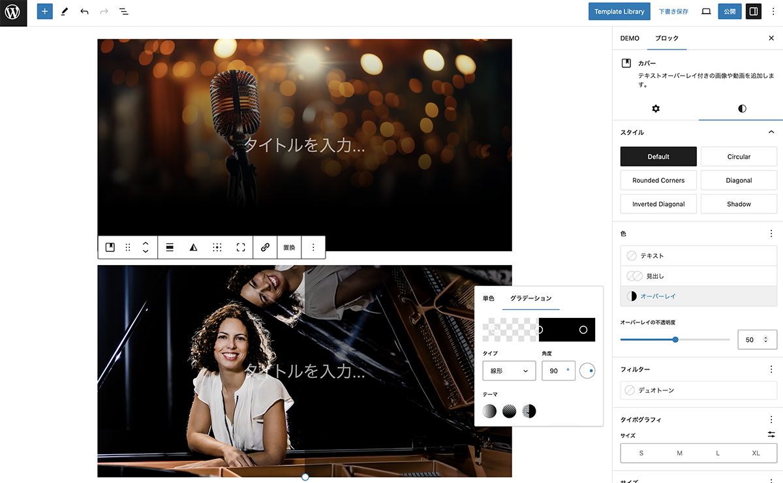Collapse the スタイル panel section

tap(771, 132)
